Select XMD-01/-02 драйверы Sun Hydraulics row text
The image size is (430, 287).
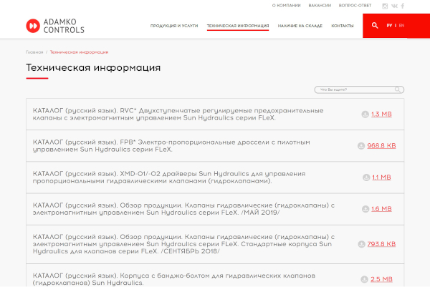pos(169,177)
